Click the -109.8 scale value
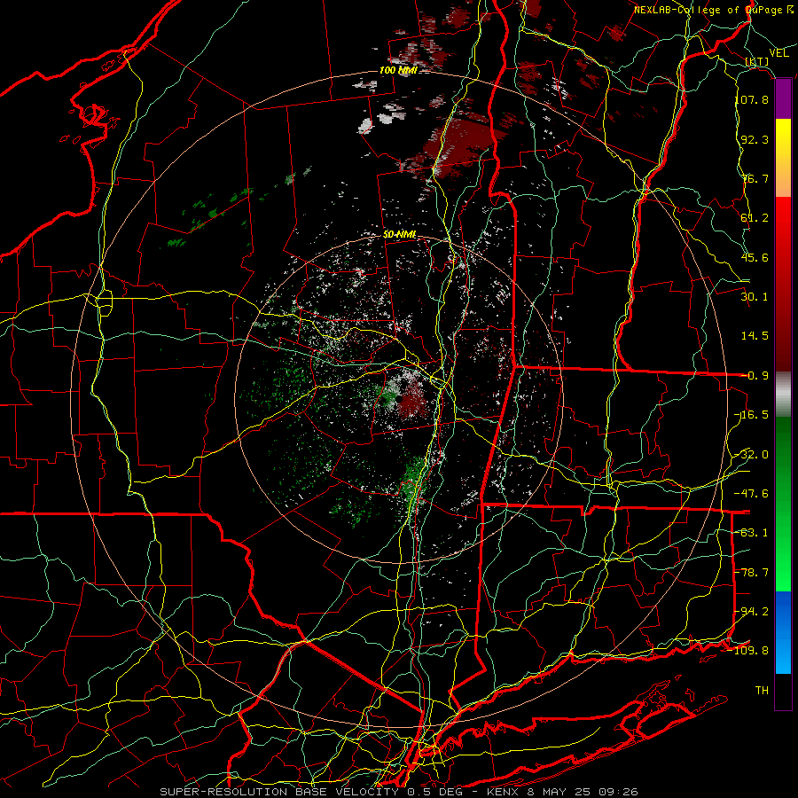This screenshot has width=798, height=798. point(748,651)
